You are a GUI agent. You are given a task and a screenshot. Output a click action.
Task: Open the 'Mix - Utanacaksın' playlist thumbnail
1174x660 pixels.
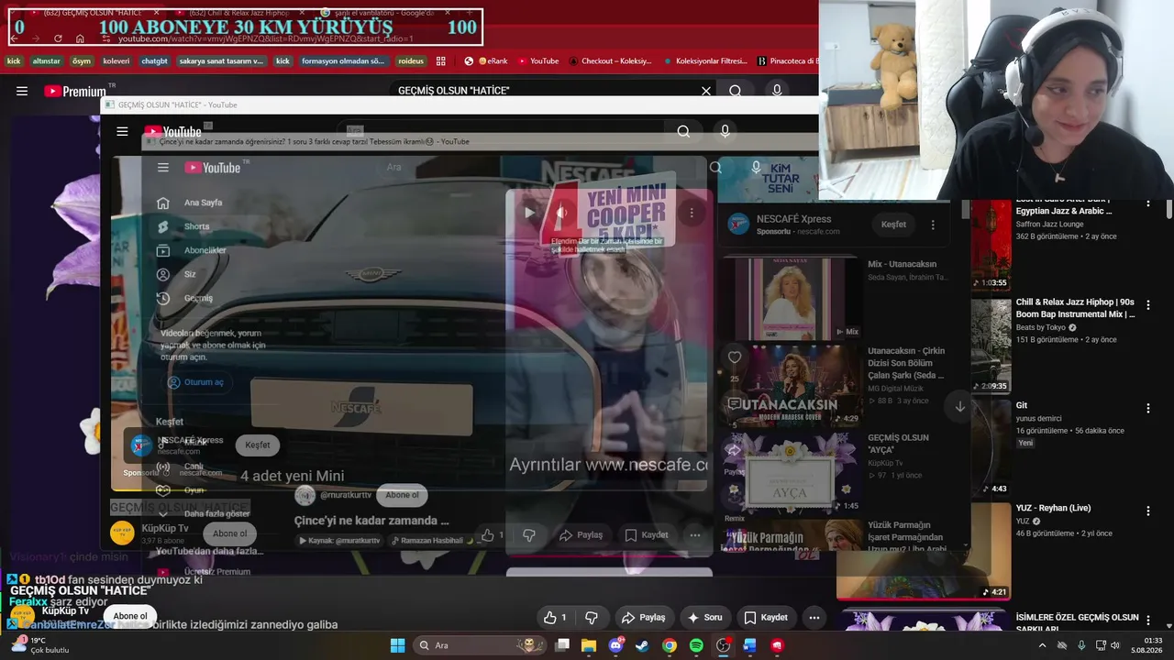coord(790,298)
